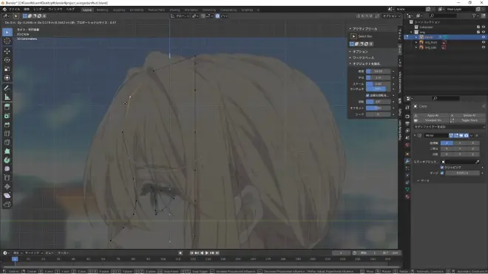Click the Delete All modifiers button
This screenshot has height=274, width=488.
pyautogui.click(x=469, y=115)
